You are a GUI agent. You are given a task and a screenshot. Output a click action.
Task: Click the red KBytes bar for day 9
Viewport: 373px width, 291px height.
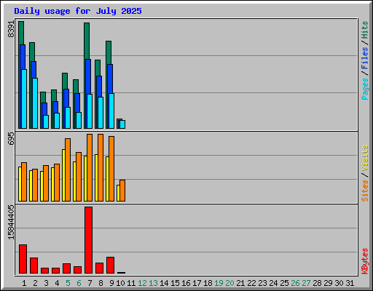[110, 265]
